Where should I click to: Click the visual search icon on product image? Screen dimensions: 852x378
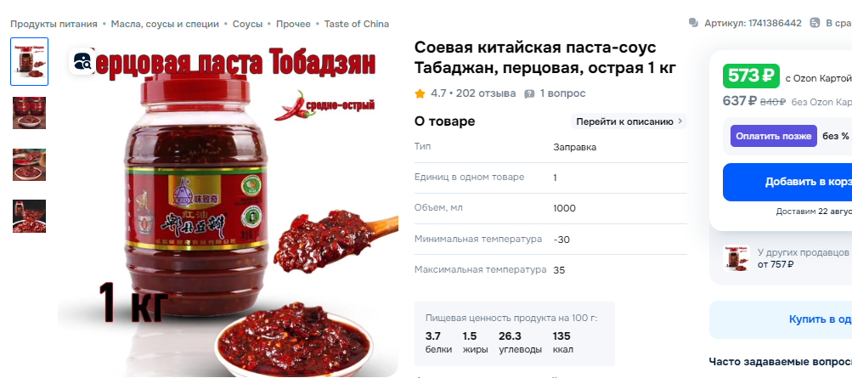pos(82,61)
